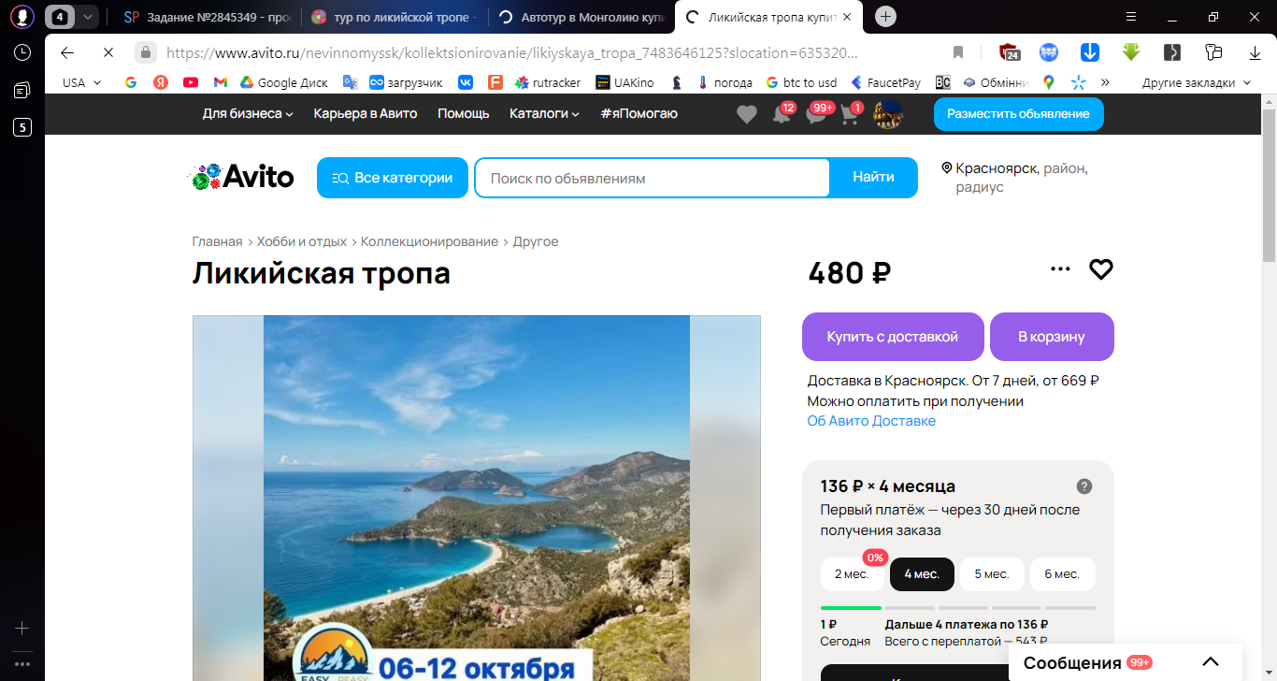Open the Google Диск bookmark
Viewport: 1277px width, 681px height.
point(283,82)
